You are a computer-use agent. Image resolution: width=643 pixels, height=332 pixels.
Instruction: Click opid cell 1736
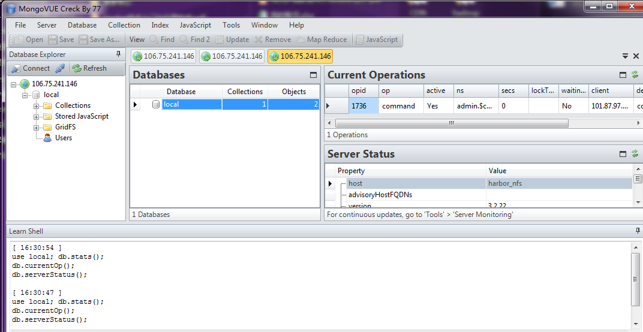pos(363,105)
